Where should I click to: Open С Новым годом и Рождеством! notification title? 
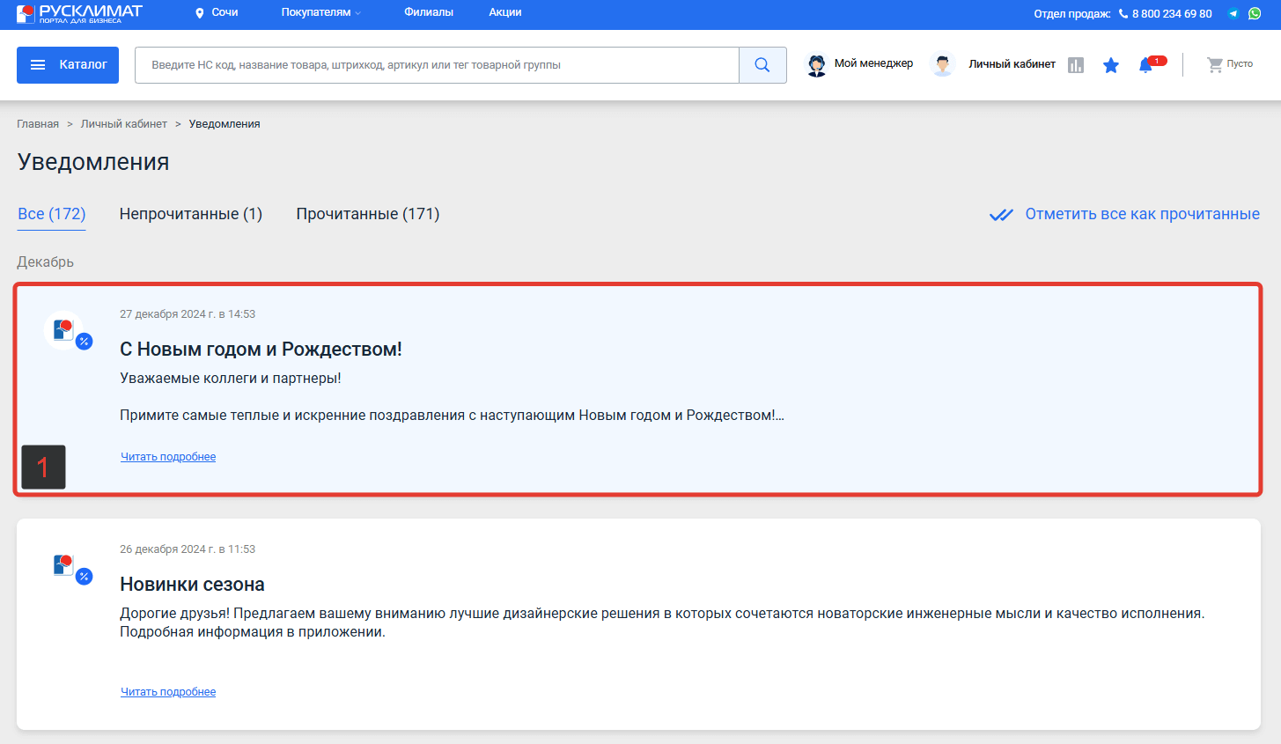[261, 350]
